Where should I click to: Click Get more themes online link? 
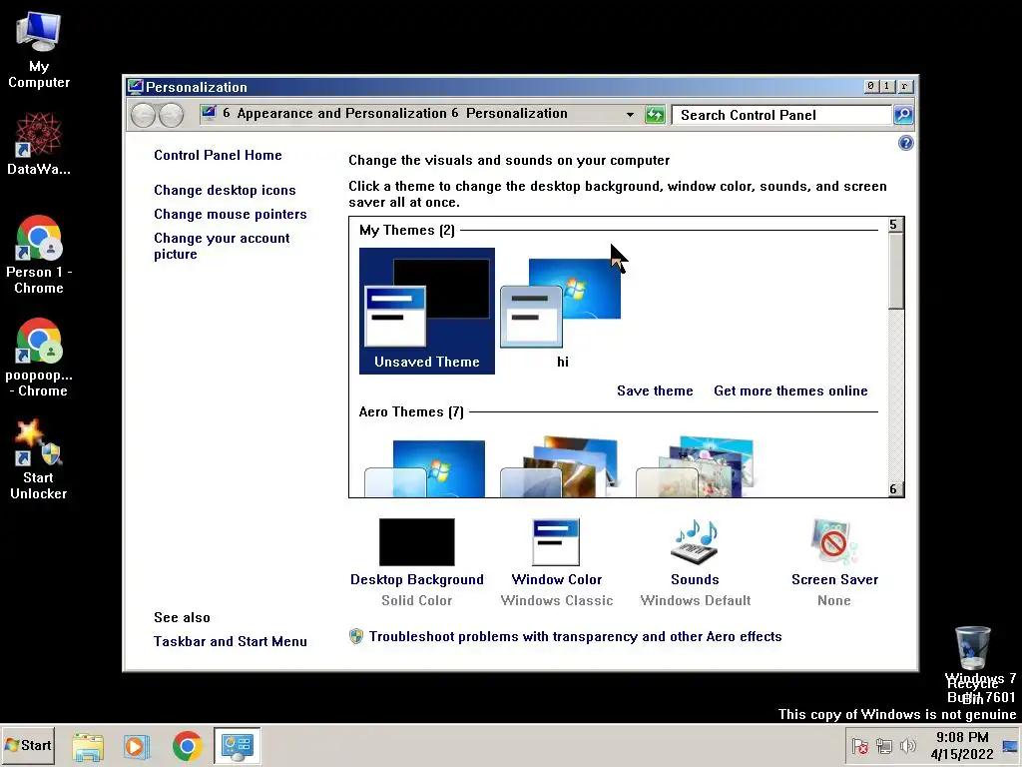[x=790, y=391]
